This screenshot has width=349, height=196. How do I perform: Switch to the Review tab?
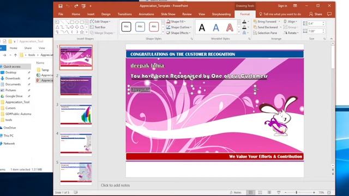pyautogui.click(x=186, y=14)
